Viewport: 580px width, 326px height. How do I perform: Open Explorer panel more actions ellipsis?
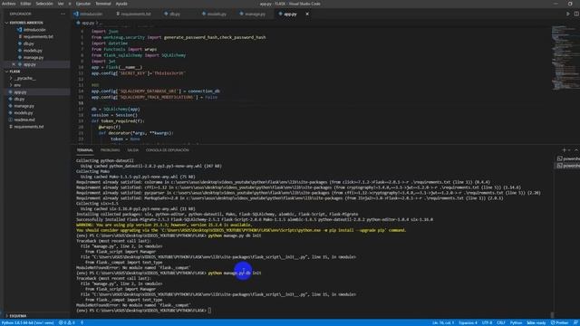click(63, 14)
